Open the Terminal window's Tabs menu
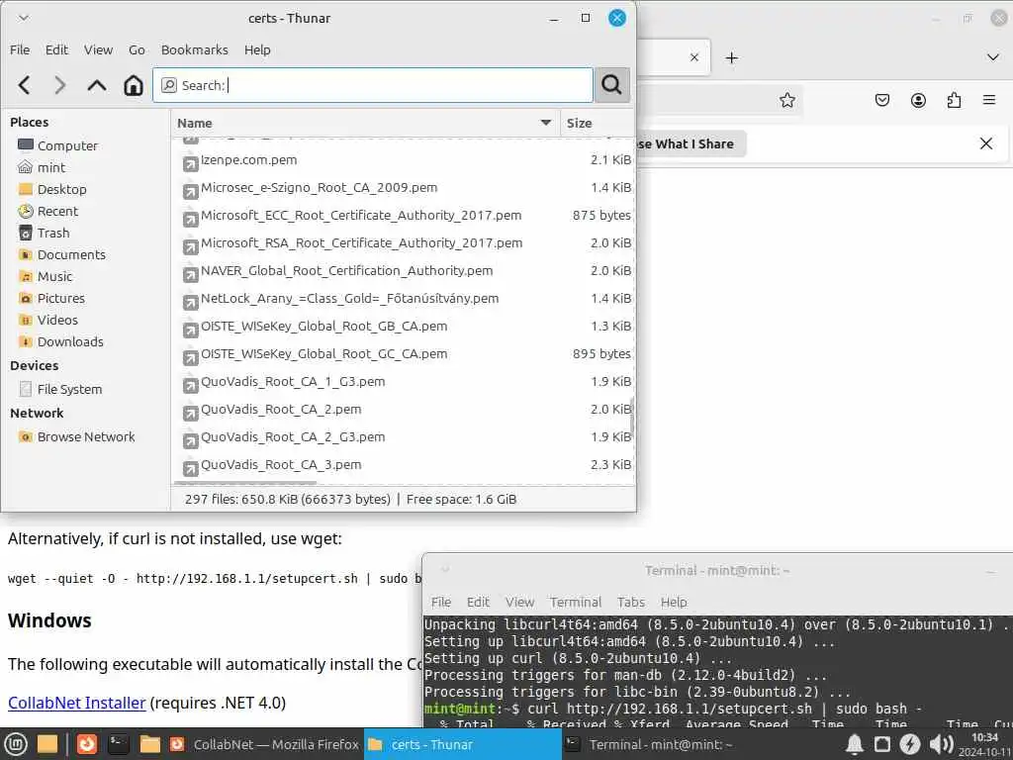This screenshot has width=1013, height=760. click(630, 603)
